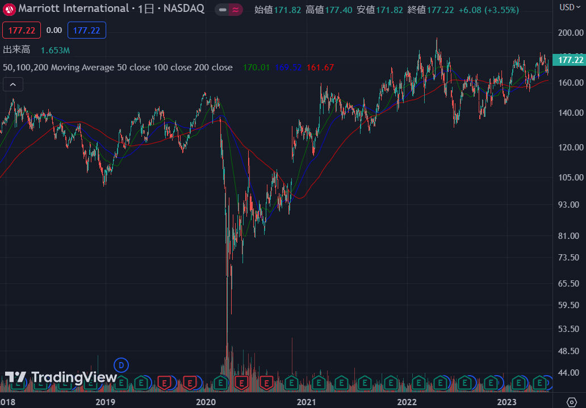
Task: Click the 2019 time axis label
Action: (x=106, y=402)
